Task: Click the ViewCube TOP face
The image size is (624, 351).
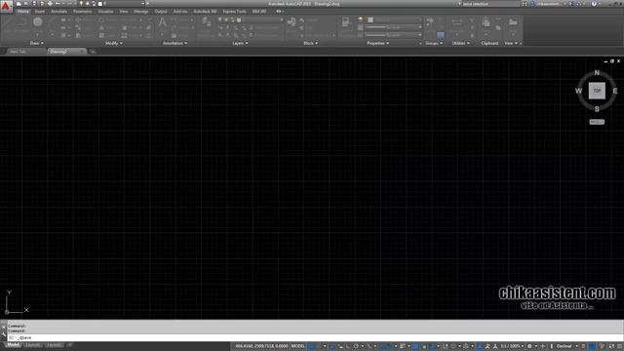Action: [597, 91]
